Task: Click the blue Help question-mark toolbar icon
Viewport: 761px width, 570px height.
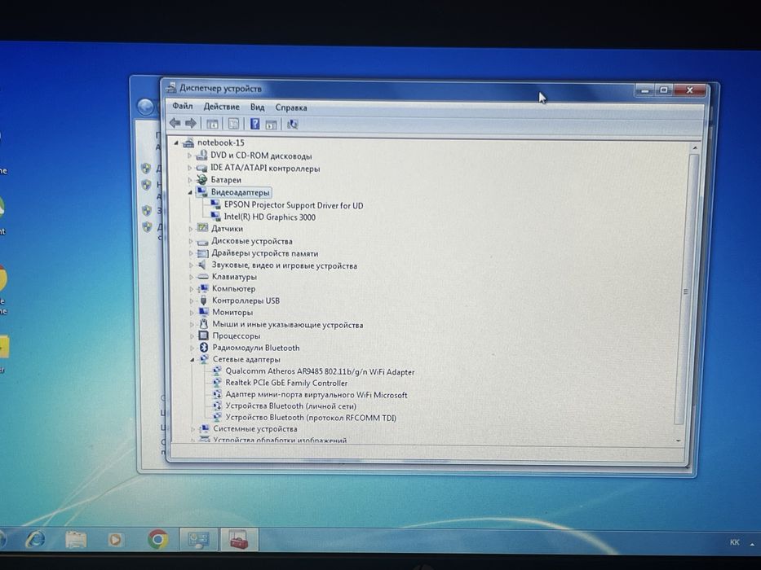Action: pos(254,124)
